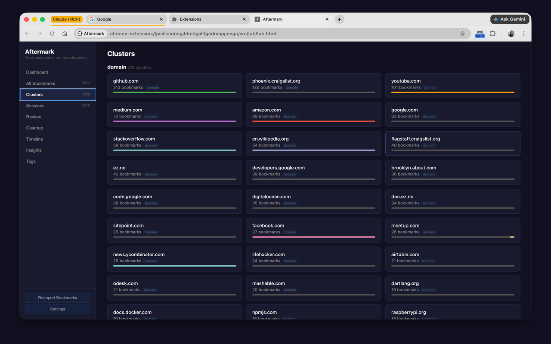The height and width of the screenshot is (344, 551).
Task: Close the Google tab
Action: [x=161, y=19]
